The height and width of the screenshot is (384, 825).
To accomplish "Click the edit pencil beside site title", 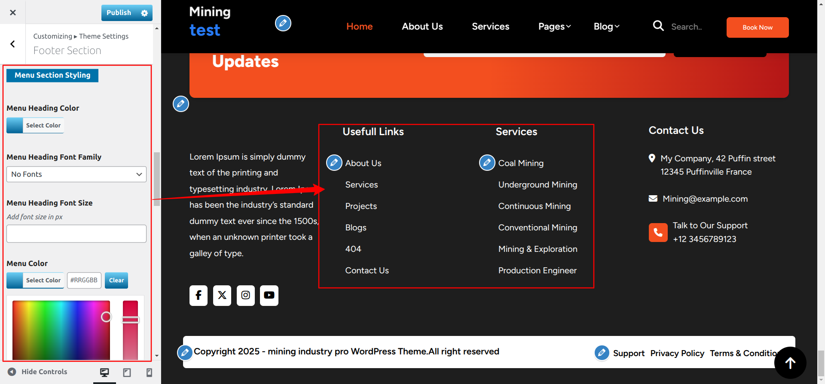I will 283,23.
